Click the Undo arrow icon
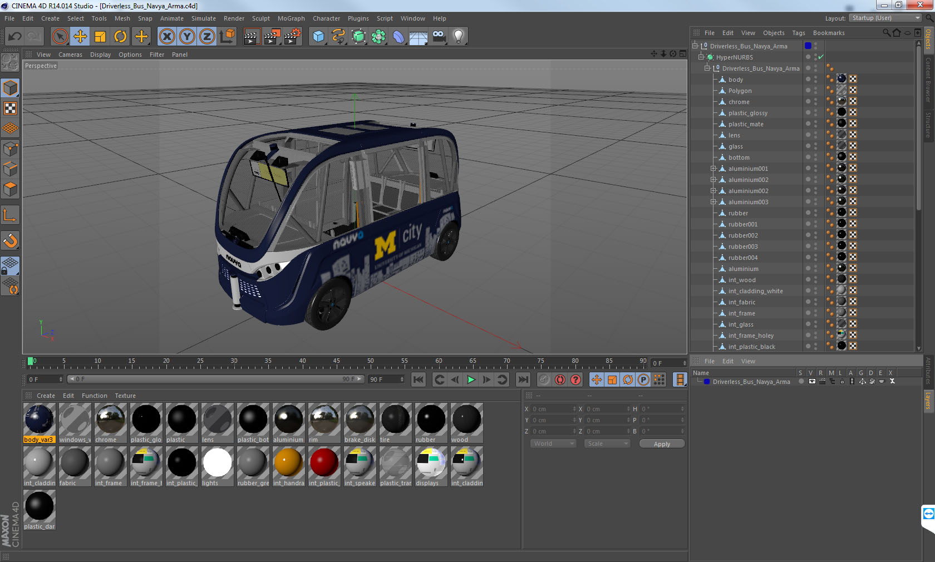935x562 pixels. click(15, 37)
